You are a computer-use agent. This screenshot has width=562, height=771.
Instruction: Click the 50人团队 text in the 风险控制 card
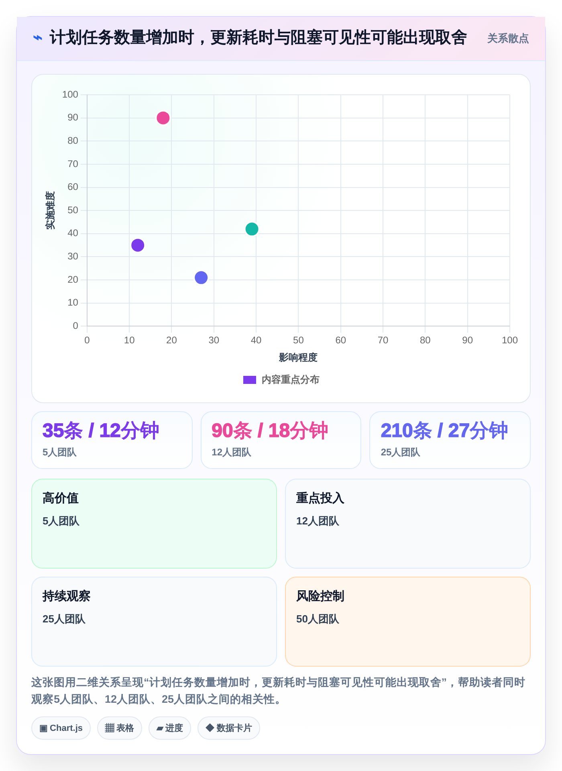click(318, 619)
